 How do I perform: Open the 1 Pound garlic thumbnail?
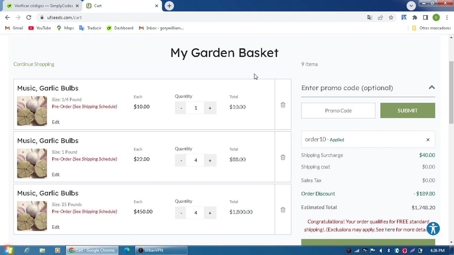click(32, 163)
